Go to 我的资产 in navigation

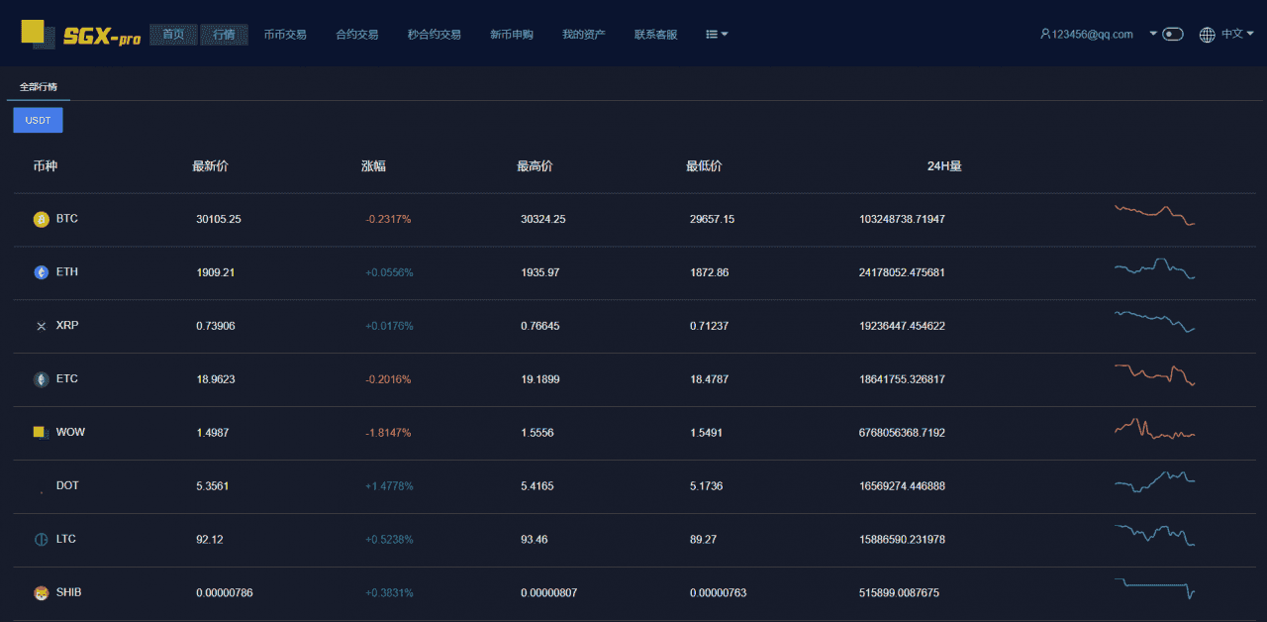click(x=583, y=35)
